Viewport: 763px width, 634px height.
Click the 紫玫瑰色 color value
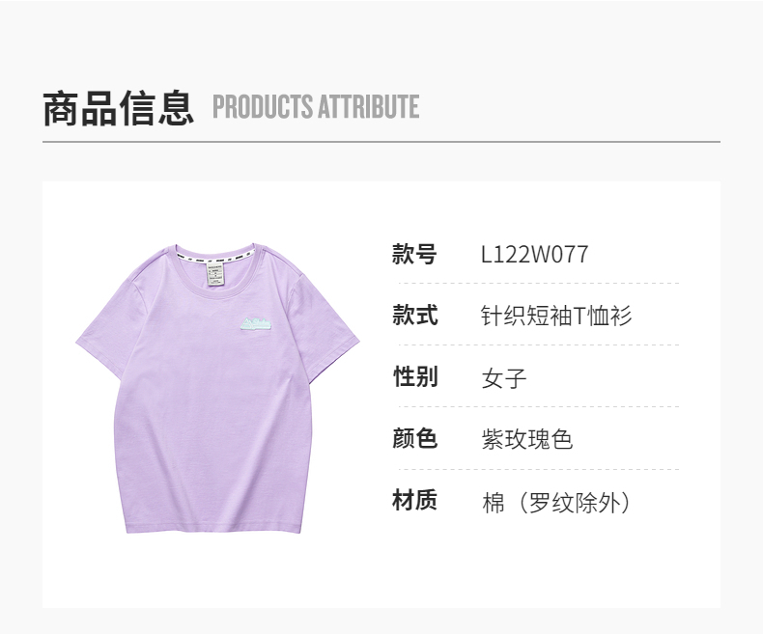point(527,439)
